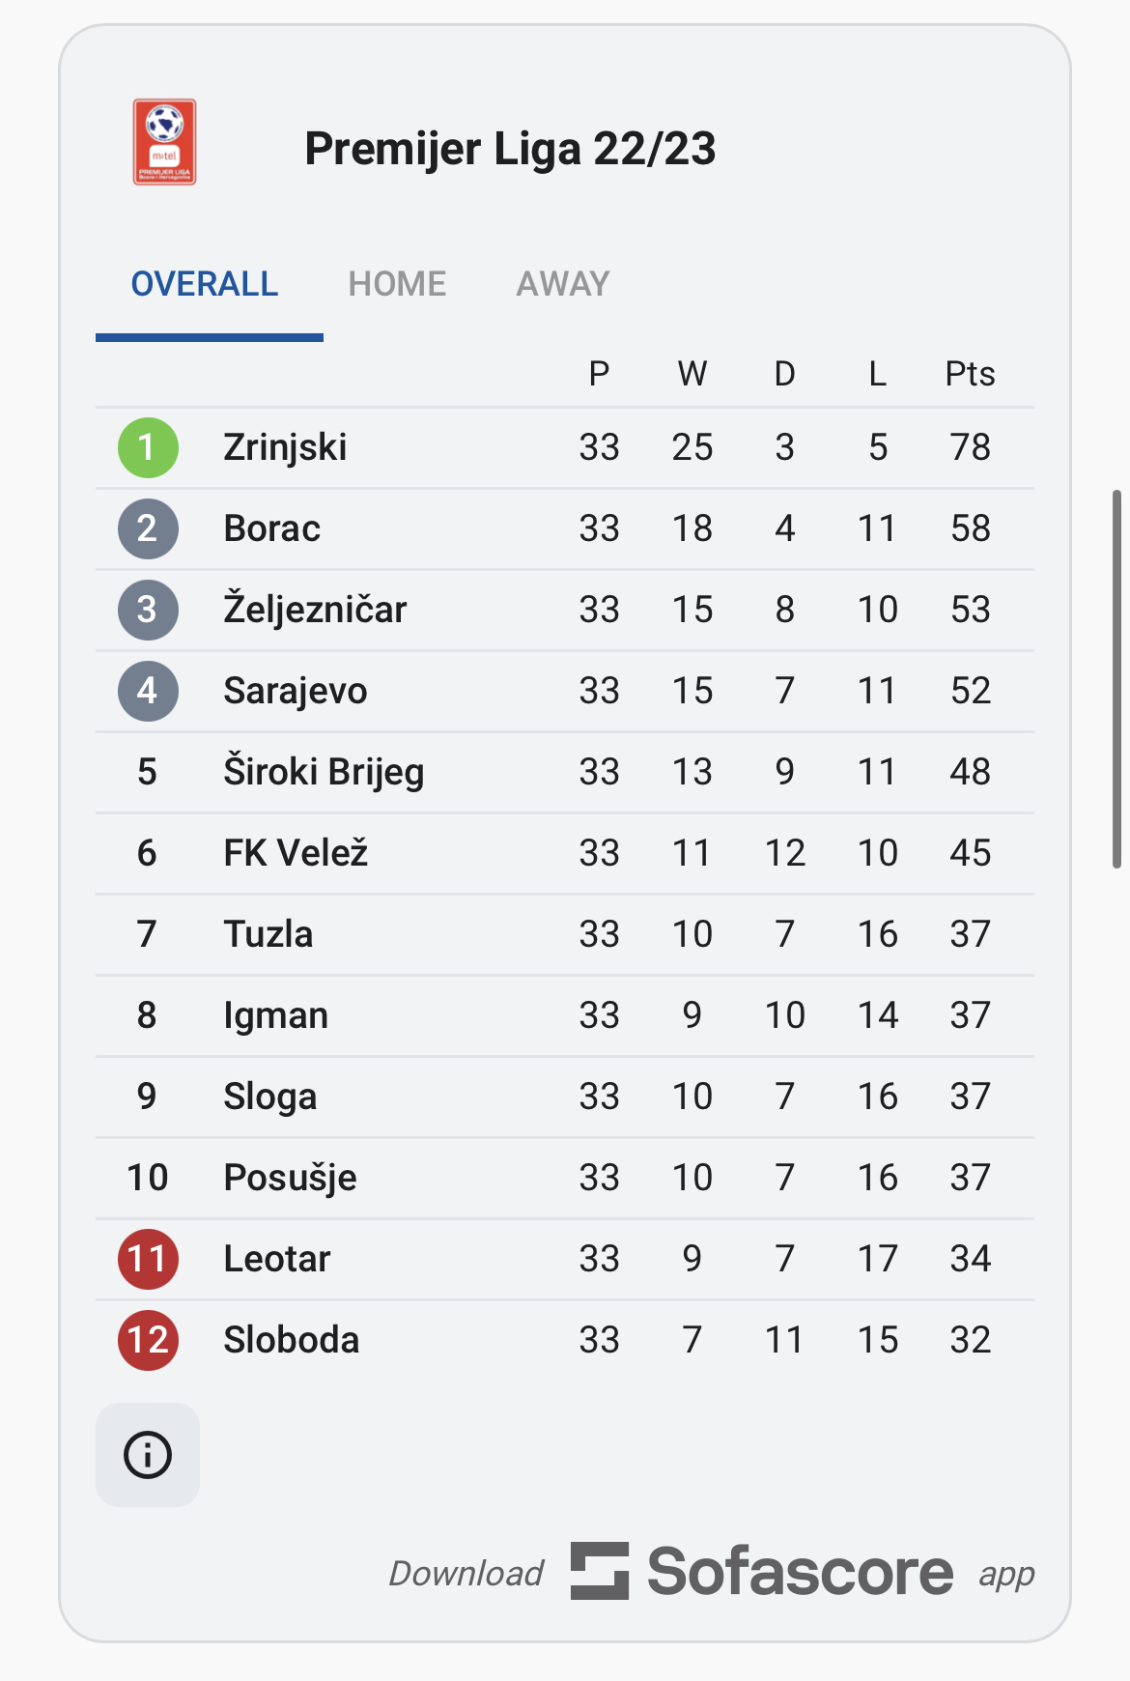The width and height of the screenshot is (1130, 1681).
Task: Click the W column header
Action: [692, 374]
